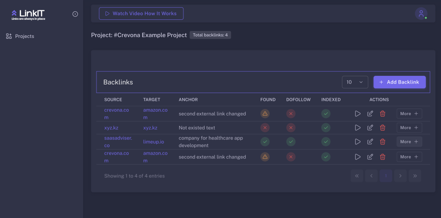441x218 pixels.
Task: Open xyz.kz link in Target column
Action: [x=150, y=128]
